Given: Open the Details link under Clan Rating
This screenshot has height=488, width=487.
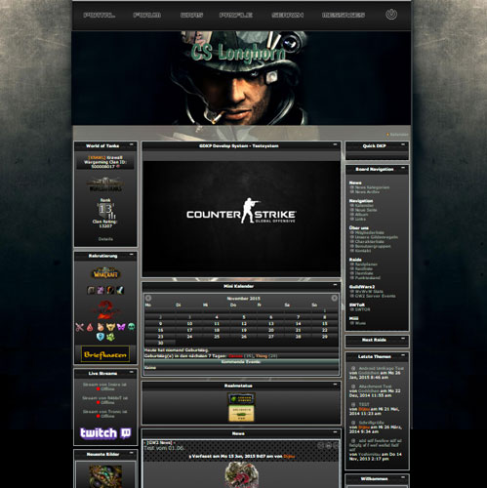Looking at the screenshot, I should point(105,239).
